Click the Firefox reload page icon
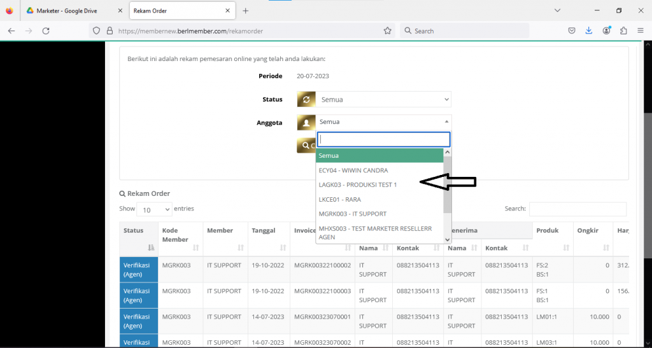652x348 pixels. click(46, 31)
